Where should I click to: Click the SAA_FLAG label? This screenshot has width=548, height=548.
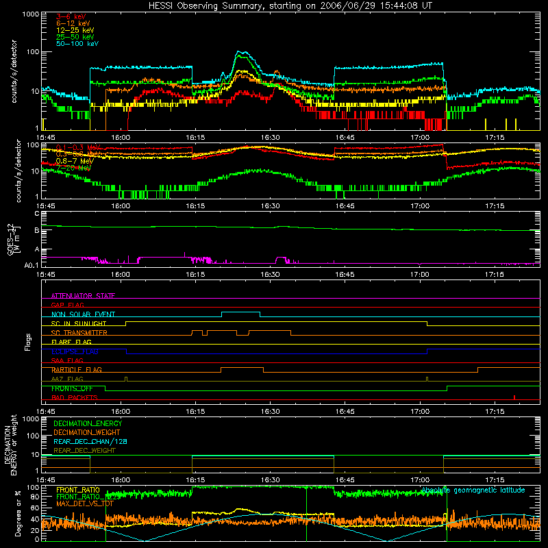tap(67, 360)
